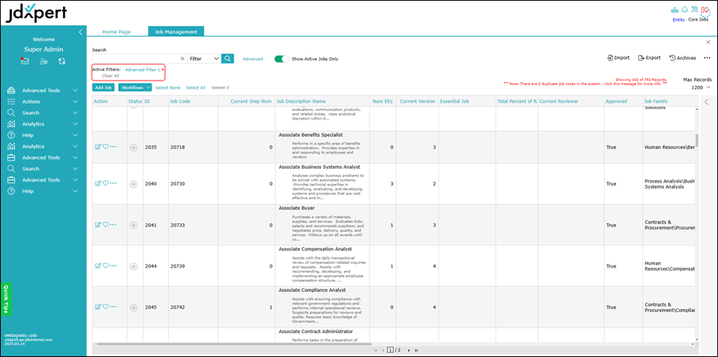The image size is (718, 357).
Task: Open the user settings icon under Super Admin
Action: coord(44,61)
